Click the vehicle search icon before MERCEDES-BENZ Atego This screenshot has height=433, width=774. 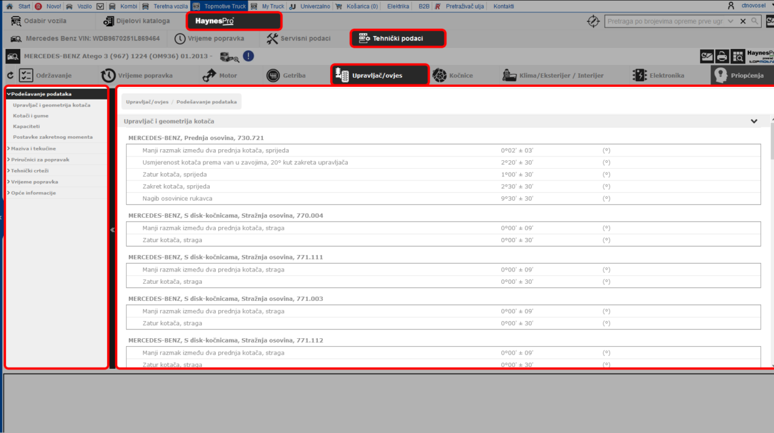pos(13,56)
